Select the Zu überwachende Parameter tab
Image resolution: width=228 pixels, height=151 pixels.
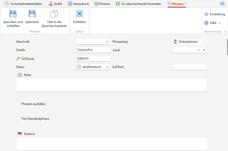[139, 4]
